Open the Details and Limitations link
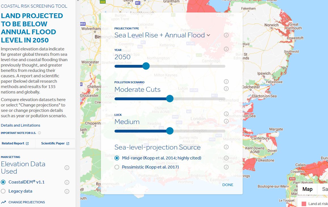Image resolution: width=328 pixels, height=207 pixels. (x=20, y=125)
